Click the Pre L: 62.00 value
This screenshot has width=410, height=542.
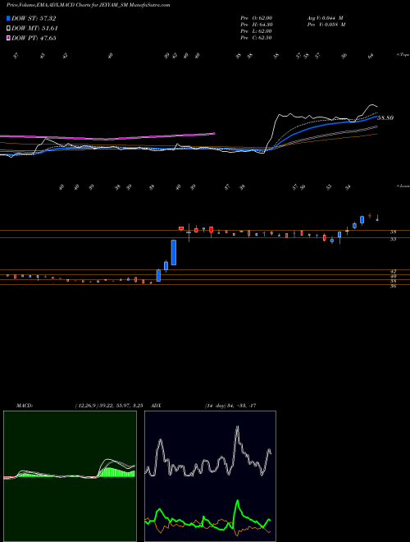tap(257, 31)
